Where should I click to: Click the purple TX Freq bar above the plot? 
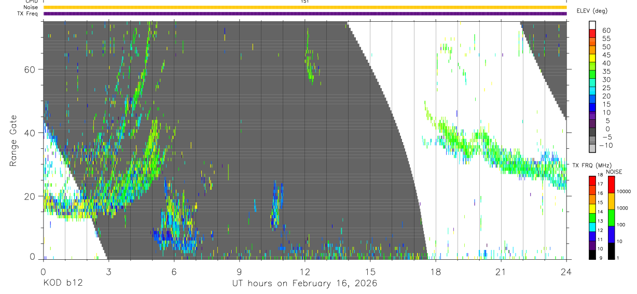click(305, 13)
